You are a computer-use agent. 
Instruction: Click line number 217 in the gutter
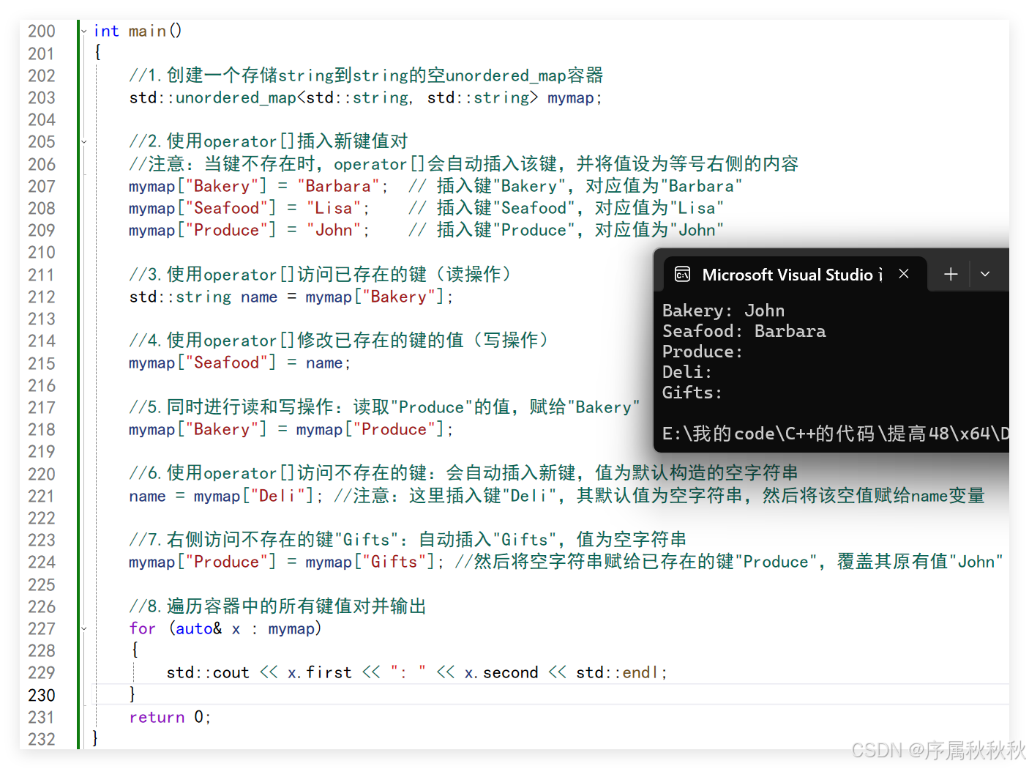[x=42, y=407]
